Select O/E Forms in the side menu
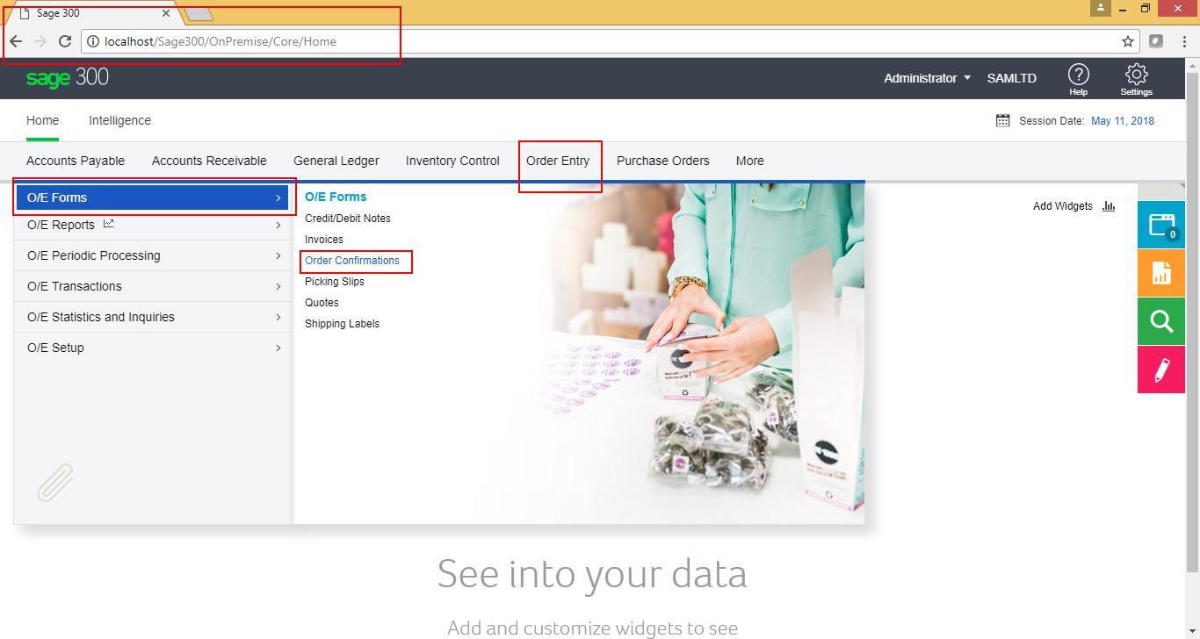Image resolution: width=1200 pixels, height=639 pixels. point(153,197)
